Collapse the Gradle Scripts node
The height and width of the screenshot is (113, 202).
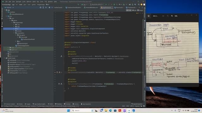point(4,58)
